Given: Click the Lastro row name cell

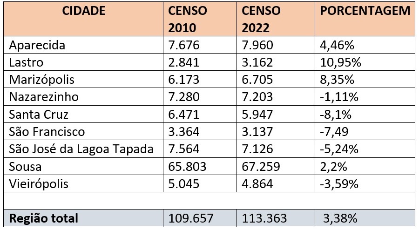Looking at the screenshot, I should click(26, 63).
